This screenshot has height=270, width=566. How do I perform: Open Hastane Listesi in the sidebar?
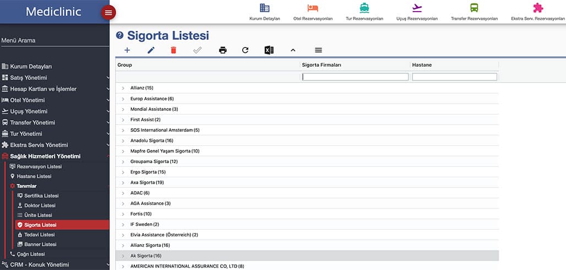click(x=34, y=176)
